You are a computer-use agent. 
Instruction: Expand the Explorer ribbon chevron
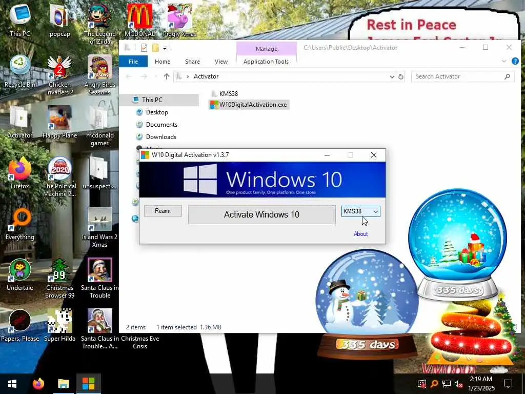(504, 62)
